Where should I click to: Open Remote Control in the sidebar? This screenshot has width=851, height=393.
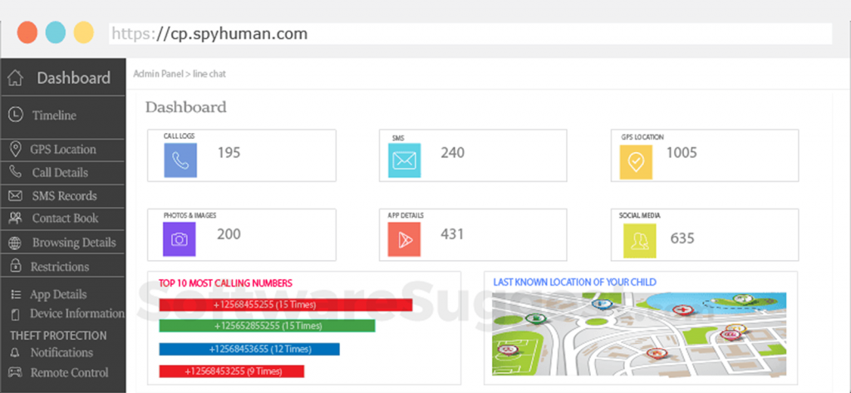point(69,373)
